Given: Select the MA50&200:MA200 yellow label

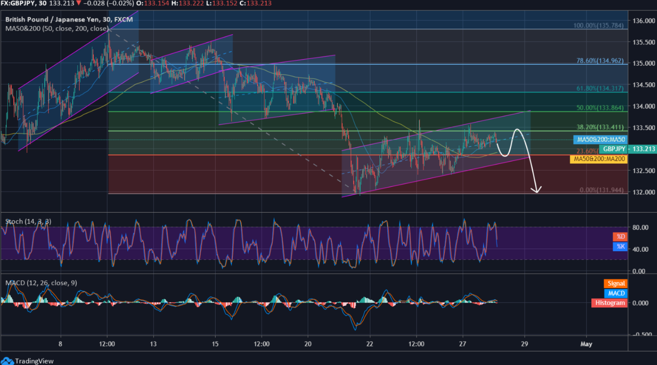Looking at the screenshot, I should click(x=598, y=159).
